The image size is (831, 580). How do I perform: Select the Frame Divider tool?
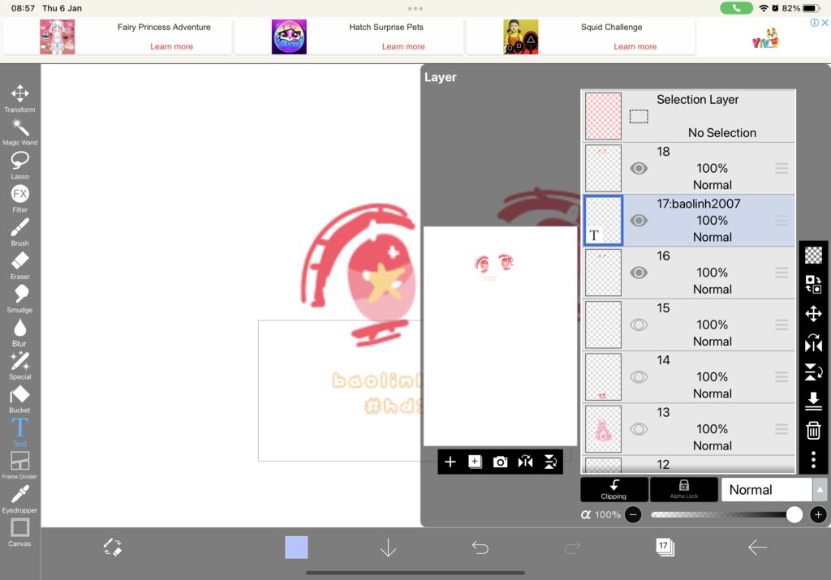click(19, 465)
